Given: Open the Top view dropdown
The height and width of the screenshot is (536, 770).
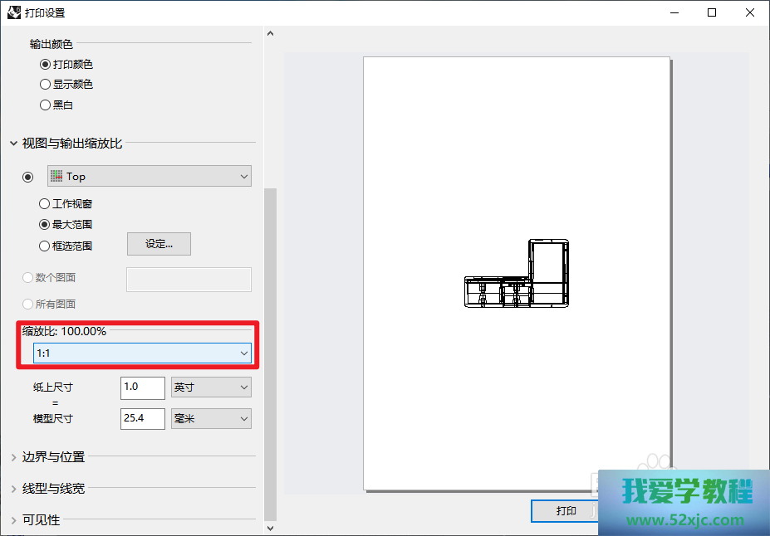Looking at the screenshot, I should pyautogui.click(x=150, y=176).
